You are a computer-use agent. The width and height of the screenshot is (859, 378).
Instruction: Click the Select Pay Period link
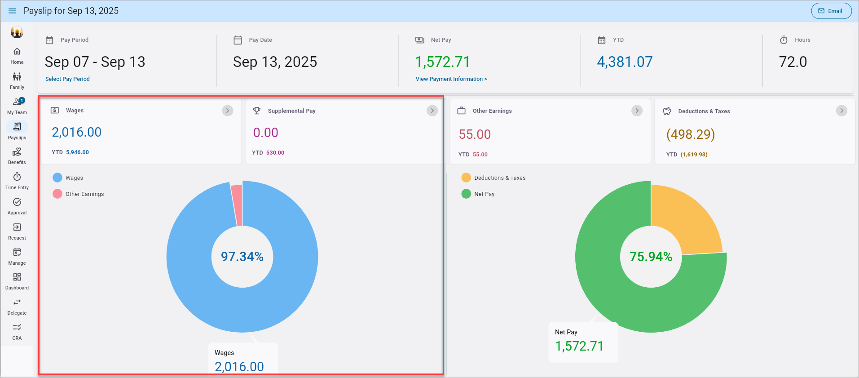(x=67, y=79)
